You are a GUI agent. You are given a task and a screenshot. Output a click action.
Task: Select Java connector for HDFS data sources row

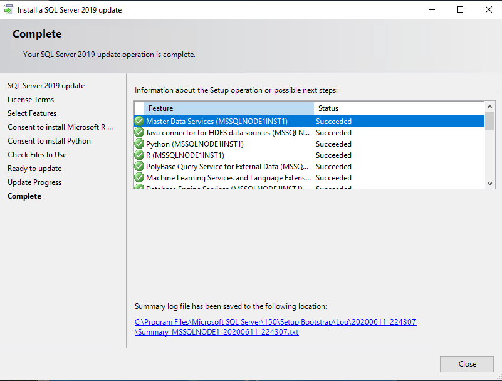pyautogui.click(x=309, y=133)
